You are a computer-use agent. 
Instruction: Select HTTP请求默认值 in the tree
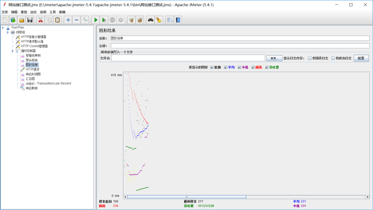(32, 41)
